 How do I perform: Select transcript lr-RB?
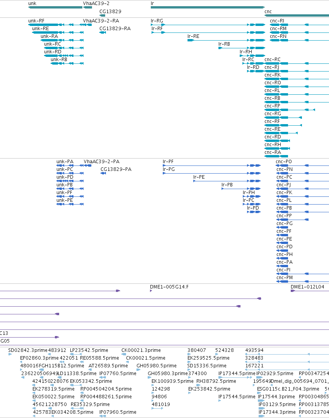click(242, 48)
